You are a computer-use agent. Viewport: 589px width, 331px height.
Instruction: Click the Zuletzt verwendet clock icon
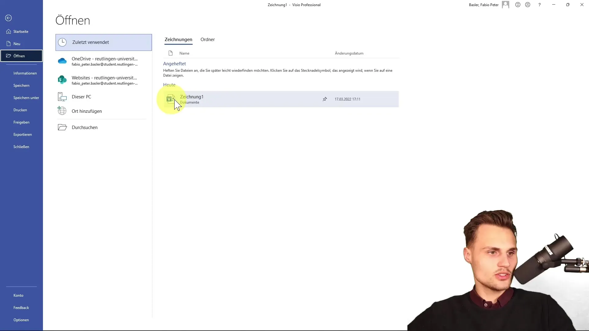point(62,42)
